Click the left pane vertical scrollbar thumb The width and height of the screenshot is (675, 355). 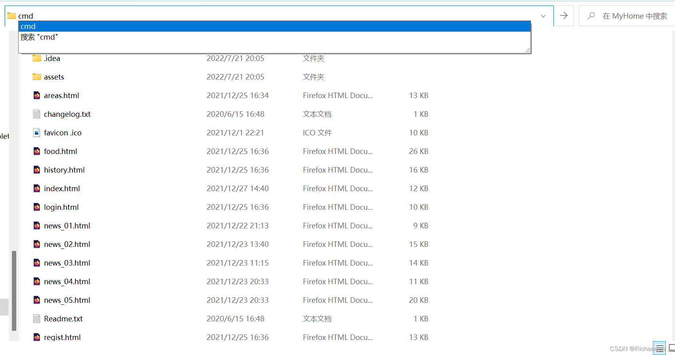(x=14, y=290)
